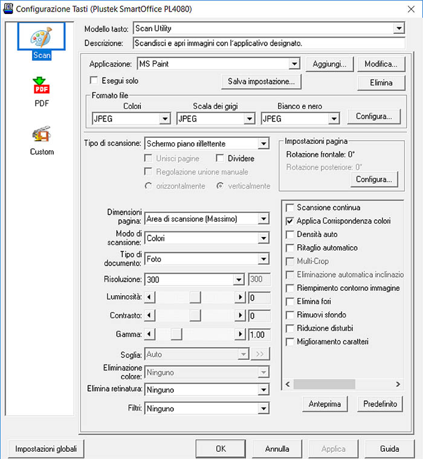Click the Salva impostazione button

click(261, 81)
